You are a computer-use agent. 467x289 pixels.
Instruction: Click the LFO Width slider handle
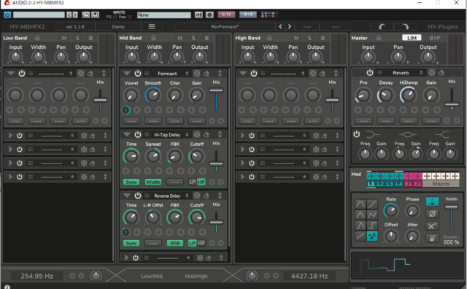point(451,207)
